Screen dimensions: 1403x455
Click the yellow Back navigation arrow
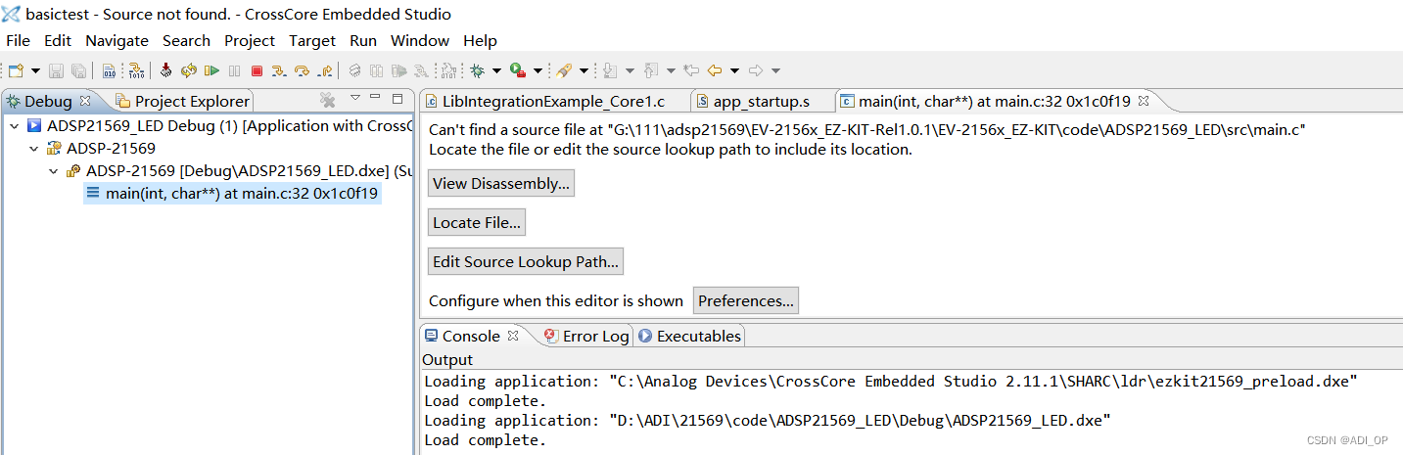pyautogui.click(x=715, y=70)
